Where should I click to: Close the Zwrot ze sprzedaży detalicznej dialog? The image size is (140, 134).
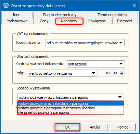[134, 5]
